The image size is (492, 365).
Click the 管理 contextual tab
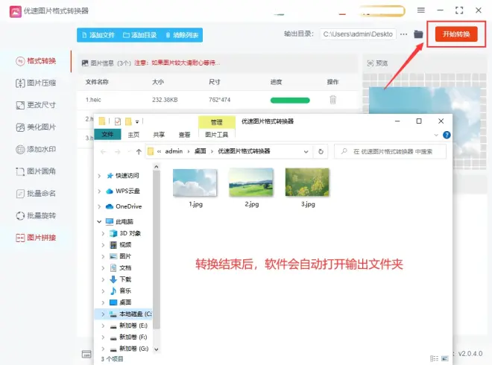(x=216, y=122)
